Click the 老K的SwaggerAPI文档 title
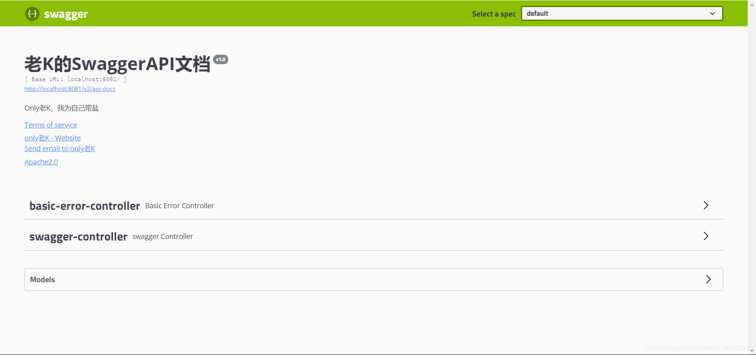Viewport: 756px width, 355px height. click(x=117, y=64)
